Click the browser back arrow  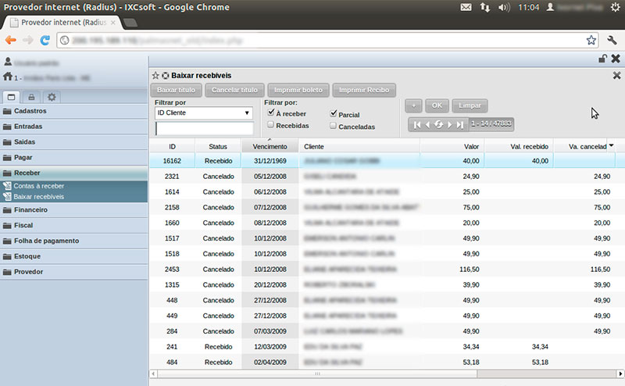11,40
